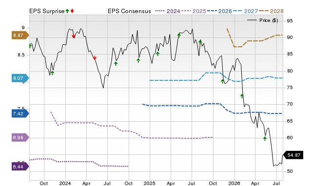This screenshot has height=186, width=312.
Task: Toggle the 2027 consensus legend entry
Action: click(245, 11)
